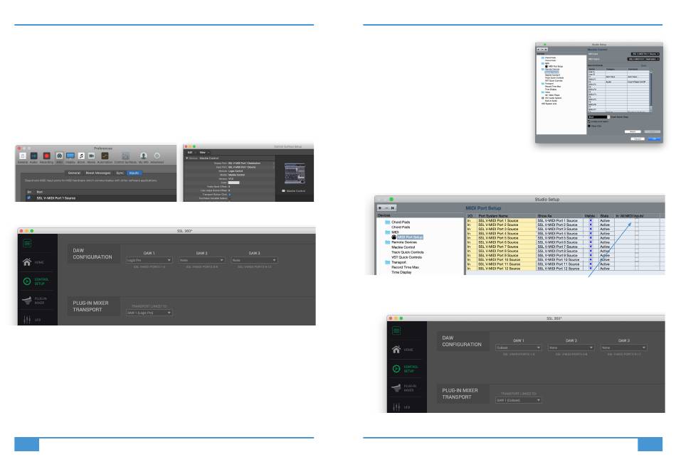676x474 pixels.
Task: Click the Color swatch in Control Surface Setup
Action: 233,183
